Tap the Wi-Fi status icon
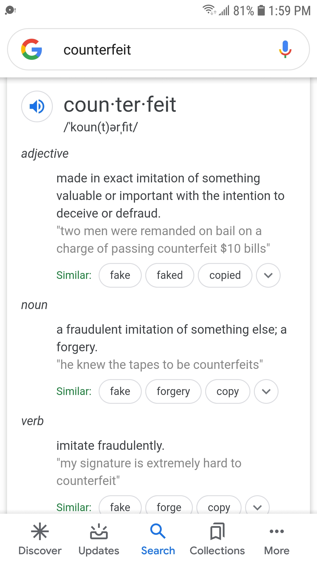Viewport: 317px width, 563px height. click(209, 10)
